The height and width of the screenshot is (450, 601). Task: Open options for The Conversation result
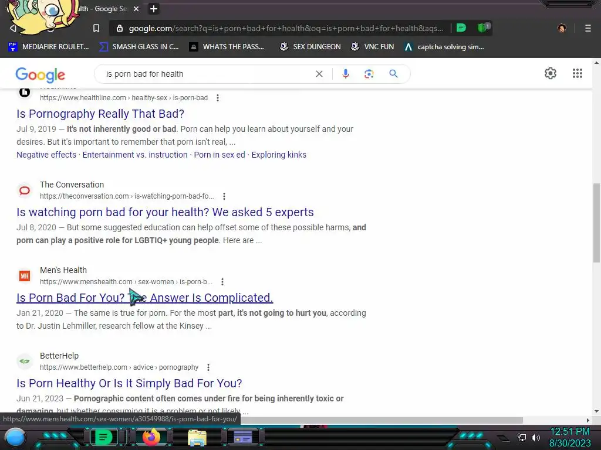click(224, 196)
